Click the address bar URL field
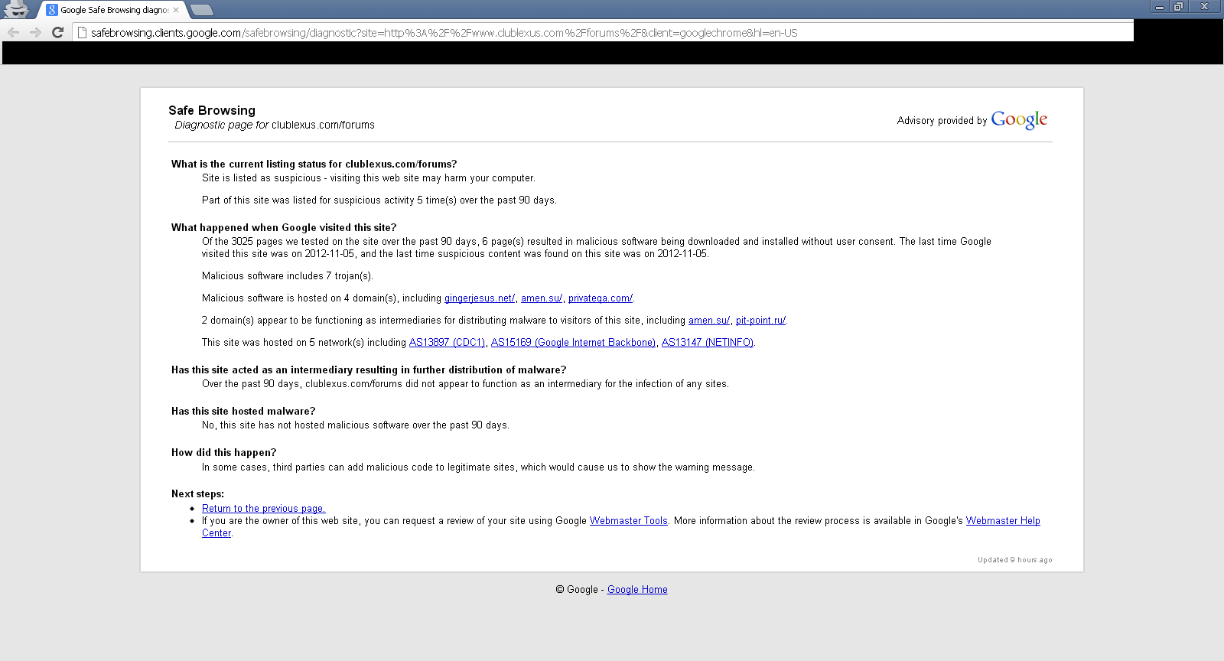The image size is (1224, 661). click(x=603, y=33)
